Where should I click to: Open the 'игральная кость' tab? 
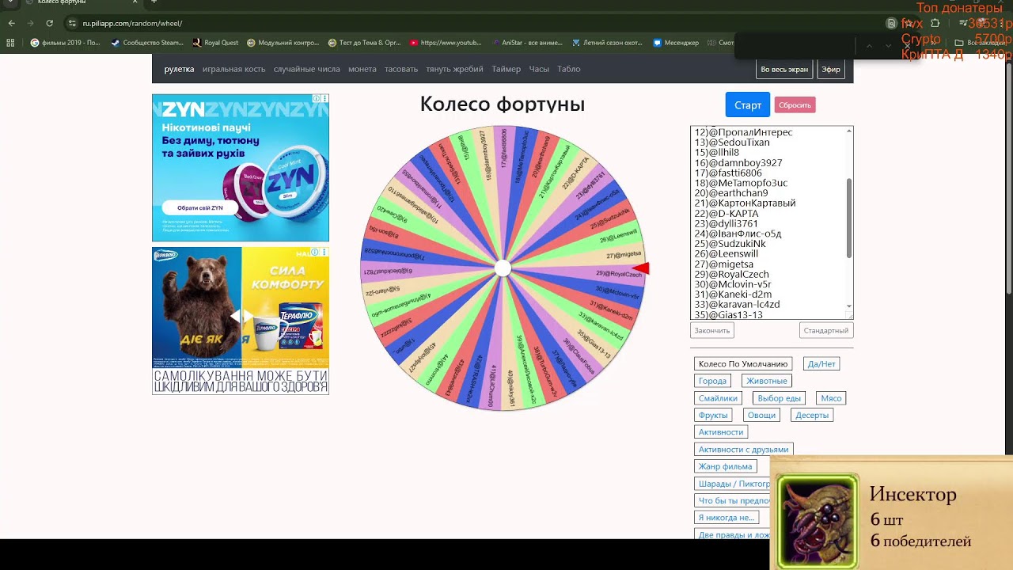pos(233,69)
